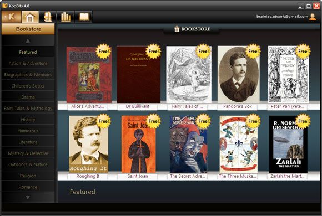Click the Featured heading below shelves

83,192
